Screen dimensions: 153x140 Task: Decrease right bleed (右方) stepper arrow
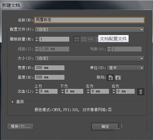(114, 93)
